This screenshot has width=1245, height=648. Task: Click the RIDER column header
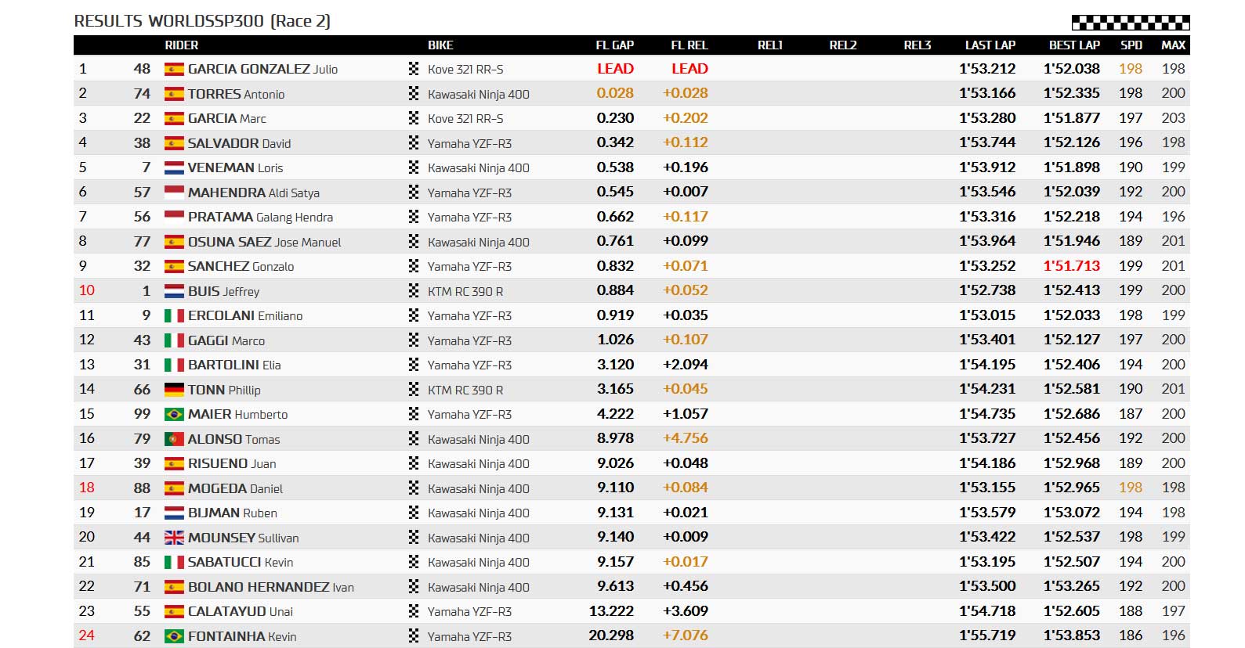tap(182, 45)
